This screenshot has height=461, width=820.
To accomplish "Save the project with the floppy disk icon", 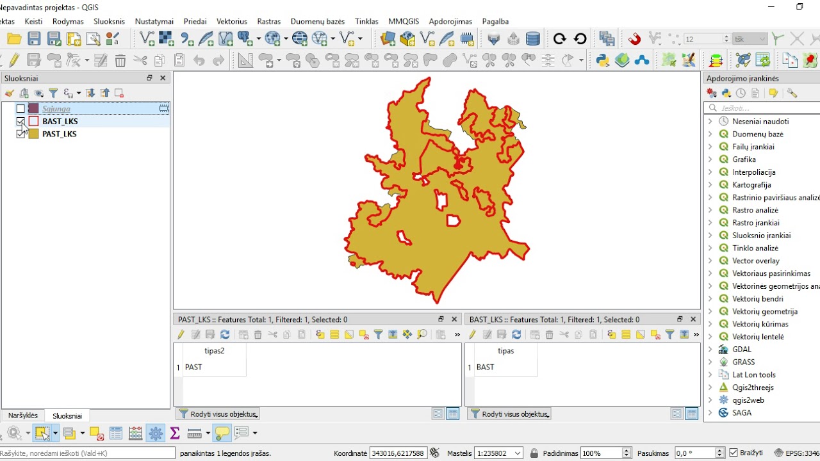I will pos(34,39).
